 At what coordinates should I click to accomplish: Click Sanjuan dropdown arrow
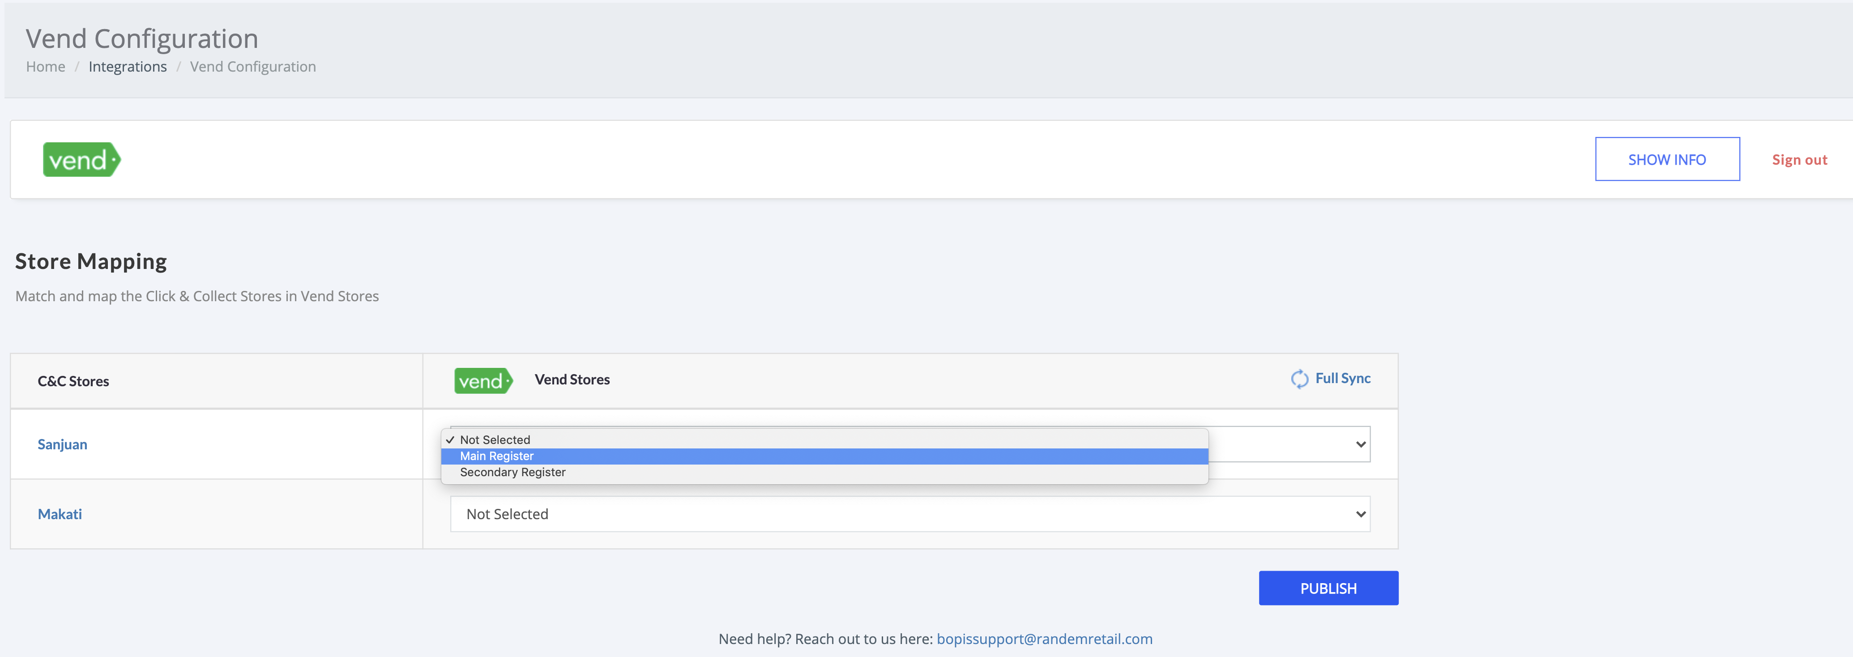(1360, 444)
